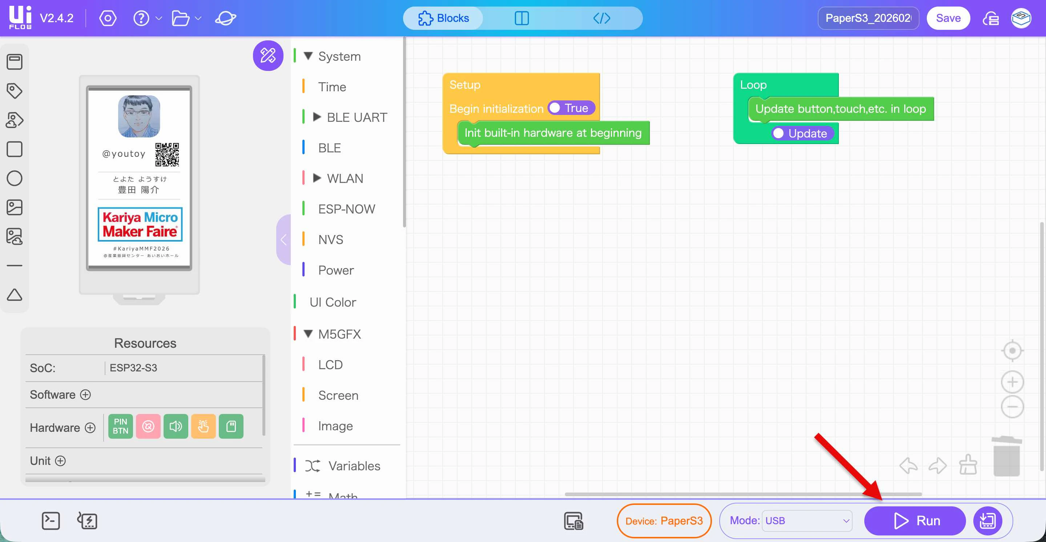
Task: Add Software resource with plus icon
Action: 85,395
